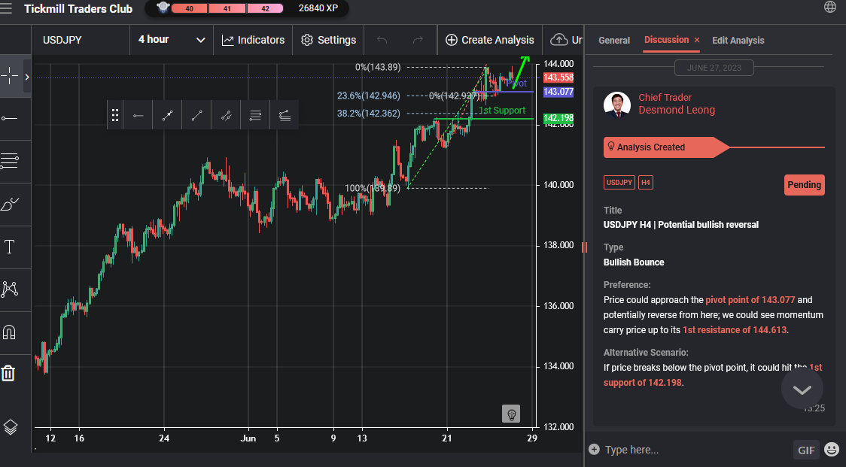The width and height of the screenshot is (846, 467).
Task: Click Desmond Leong's avatar
Action: click(x=617, y=105)
